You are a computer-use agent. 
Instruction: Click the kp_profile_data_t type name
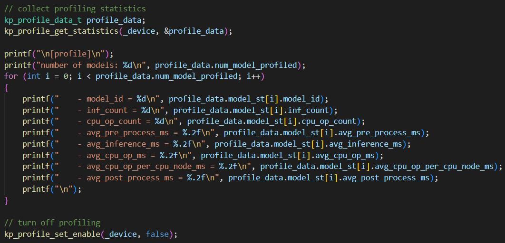pyautogui.click(x=43, y=20)
